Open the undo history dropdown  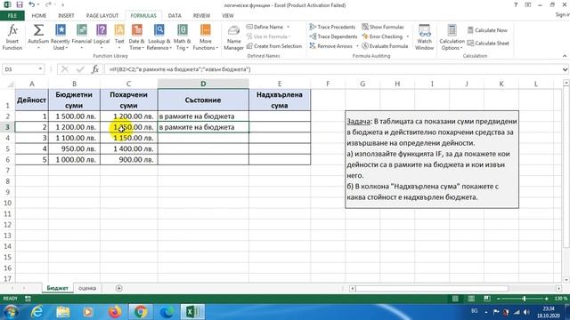[x=38, y=5]
